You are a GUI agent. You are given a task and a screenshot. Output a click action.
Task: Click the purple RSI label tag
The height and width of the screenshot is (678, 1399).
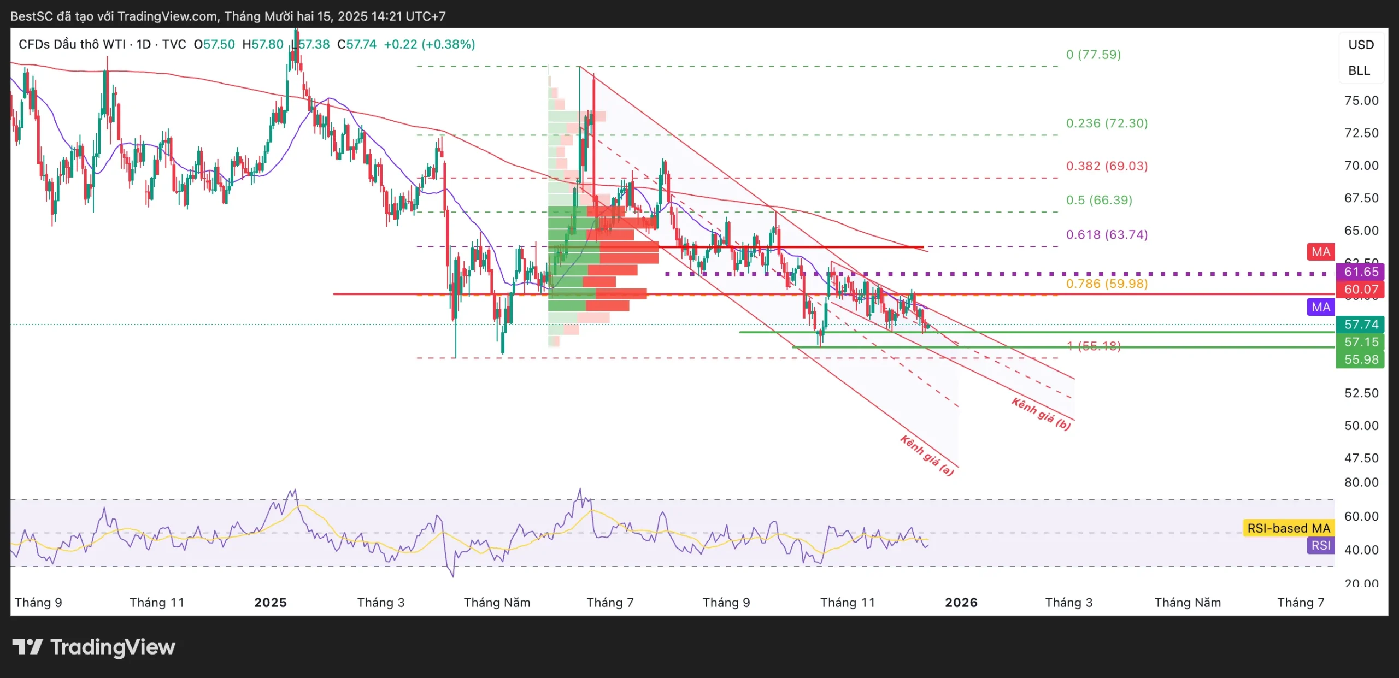click(x=1320, y=545)
